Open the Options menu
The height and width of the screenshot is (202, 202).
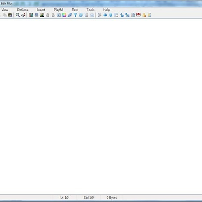(x=22, y=10)
